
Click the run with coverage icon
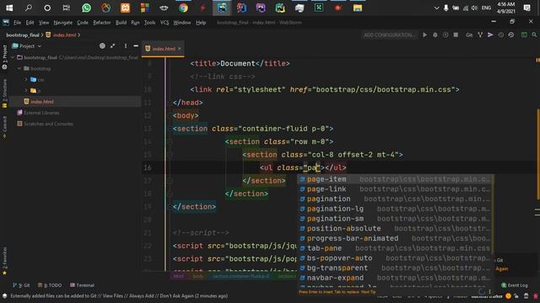pos(445,35)
